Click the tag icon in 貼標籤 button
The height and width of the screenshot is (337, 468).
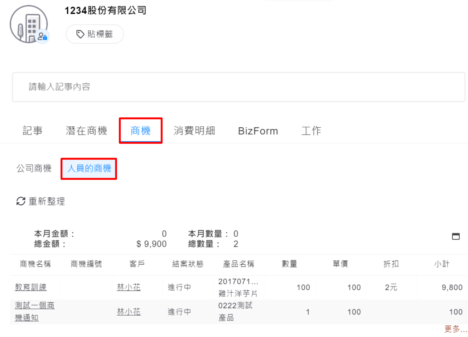pyautogui.click(x=80, y=34)
